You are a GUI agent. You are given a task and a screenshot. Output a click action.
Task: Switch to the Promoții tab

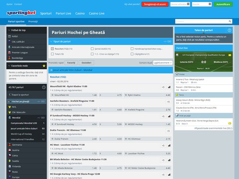33,21
